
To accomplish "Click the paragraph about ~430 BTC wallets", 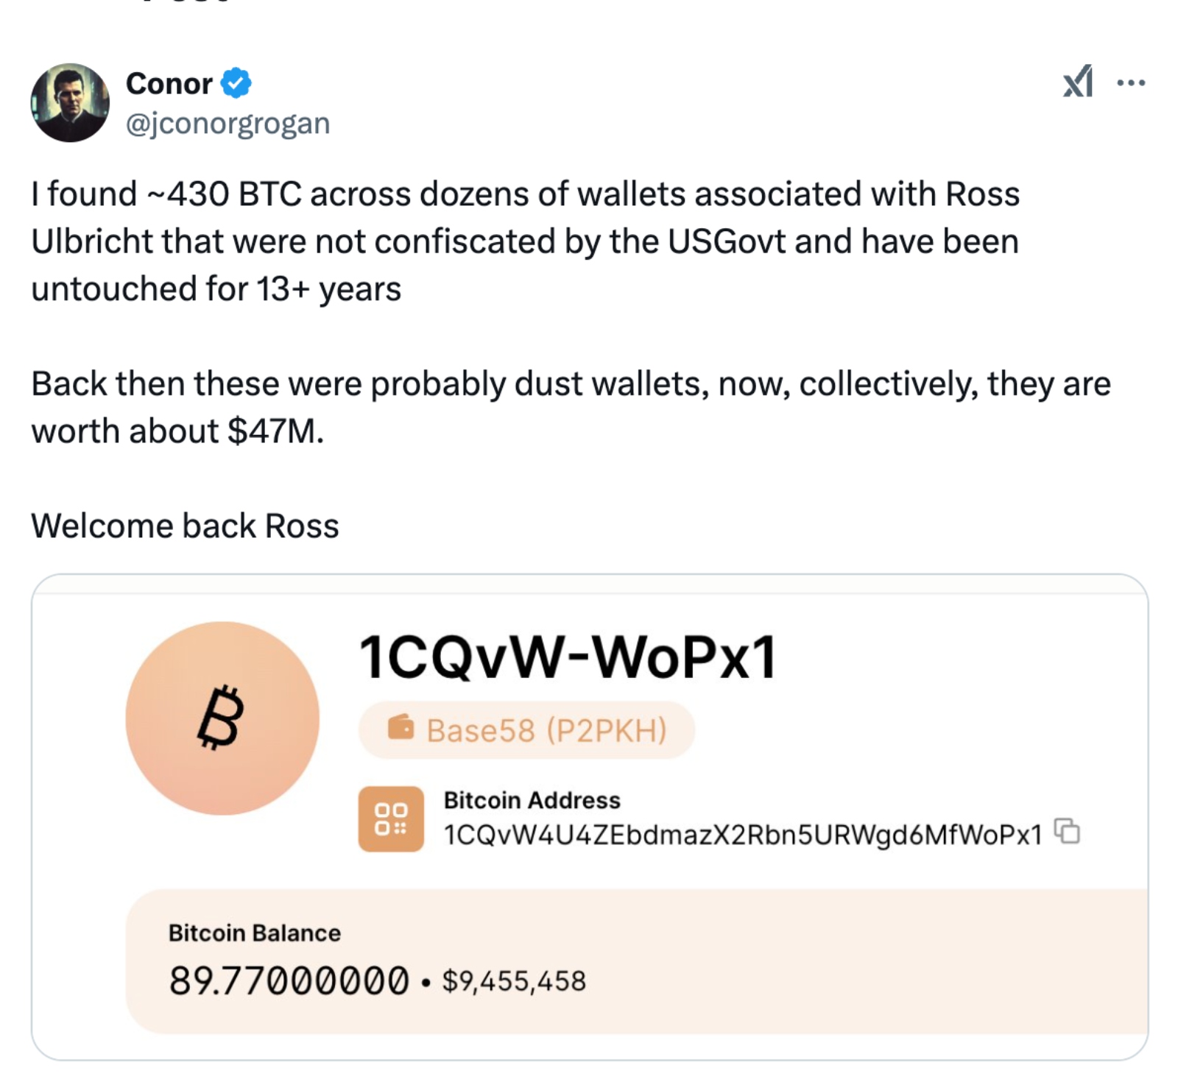I will click(525, 241).
